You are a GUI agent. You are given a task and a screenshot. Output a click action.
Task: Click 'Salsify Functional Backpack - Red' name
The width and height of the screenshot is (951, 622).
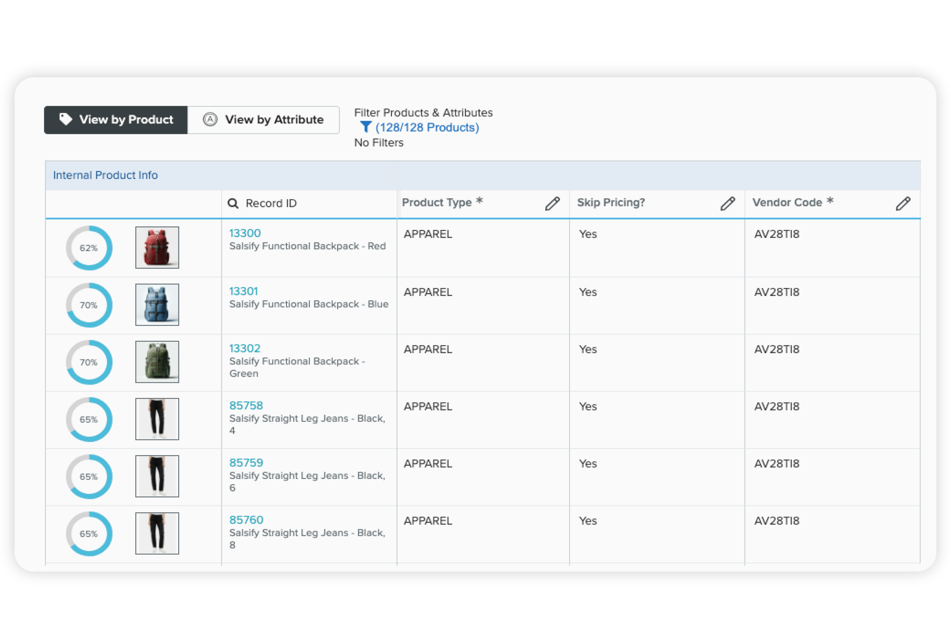pos(307,246)
